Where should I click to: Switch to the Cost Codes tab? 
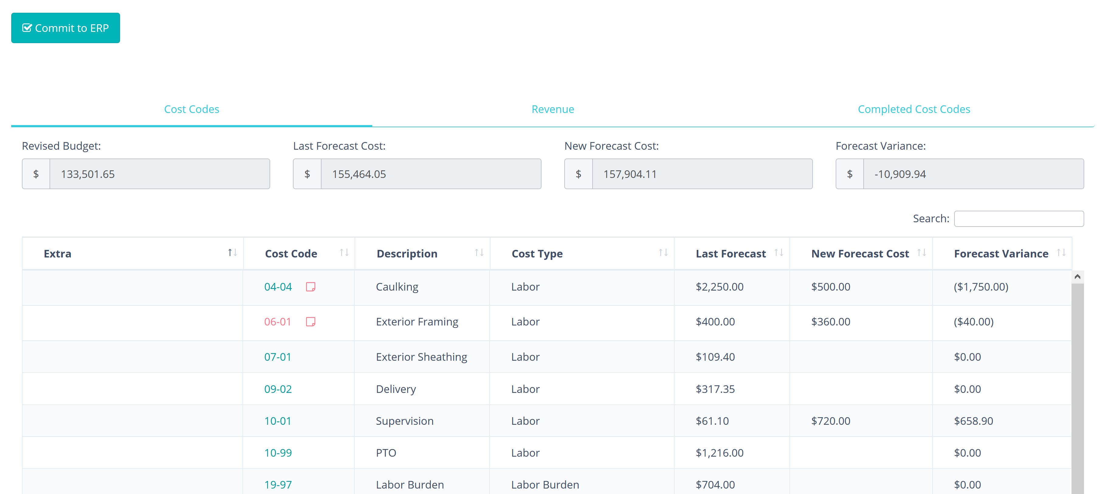(192, 109)
